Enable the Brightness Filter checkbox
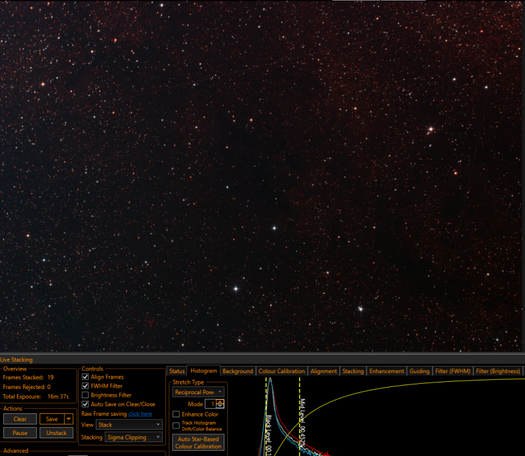The image size is (525, 456). tap(85, 395)
